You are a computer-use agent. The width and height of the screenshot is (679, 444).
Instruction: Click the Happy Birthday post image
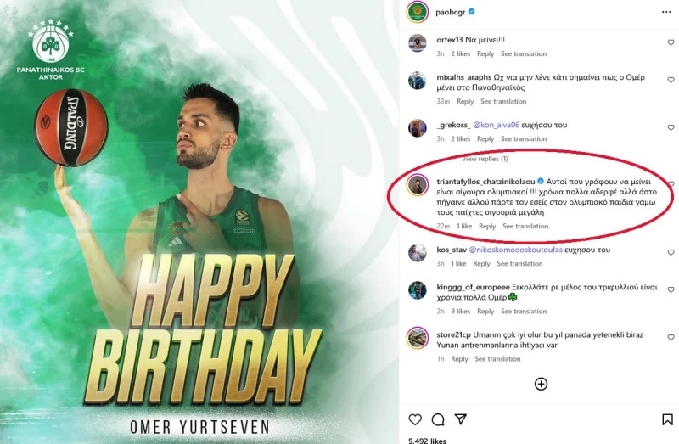(x=199, y=222)
